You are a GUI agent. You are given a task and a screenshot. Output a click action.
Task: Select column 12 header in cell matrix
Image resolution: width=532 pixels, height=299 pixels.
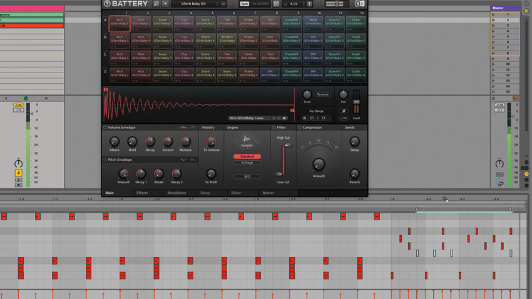pos(362,13)
